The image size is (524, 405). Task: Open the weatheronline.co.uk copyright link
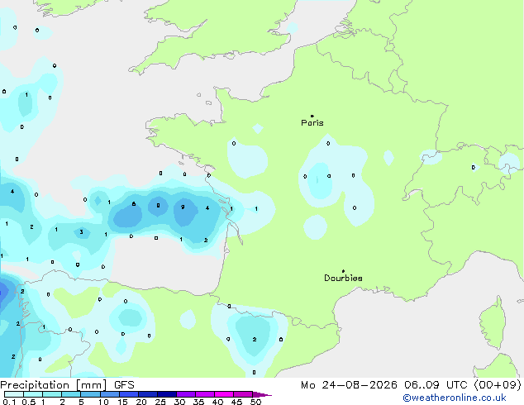click(455, 398)
